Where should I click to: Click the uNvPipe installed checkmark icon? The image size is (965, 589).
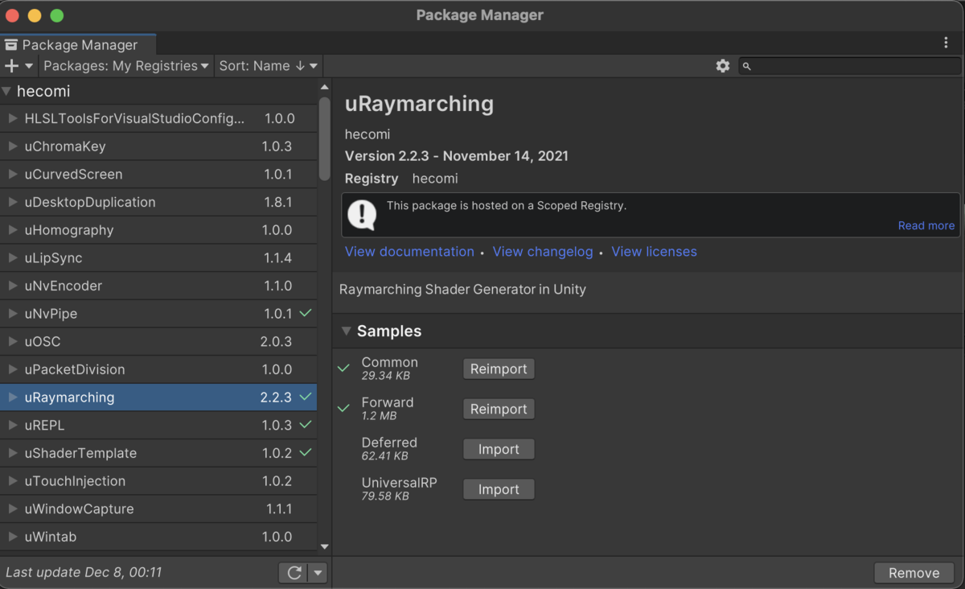(x=306, y=313)
